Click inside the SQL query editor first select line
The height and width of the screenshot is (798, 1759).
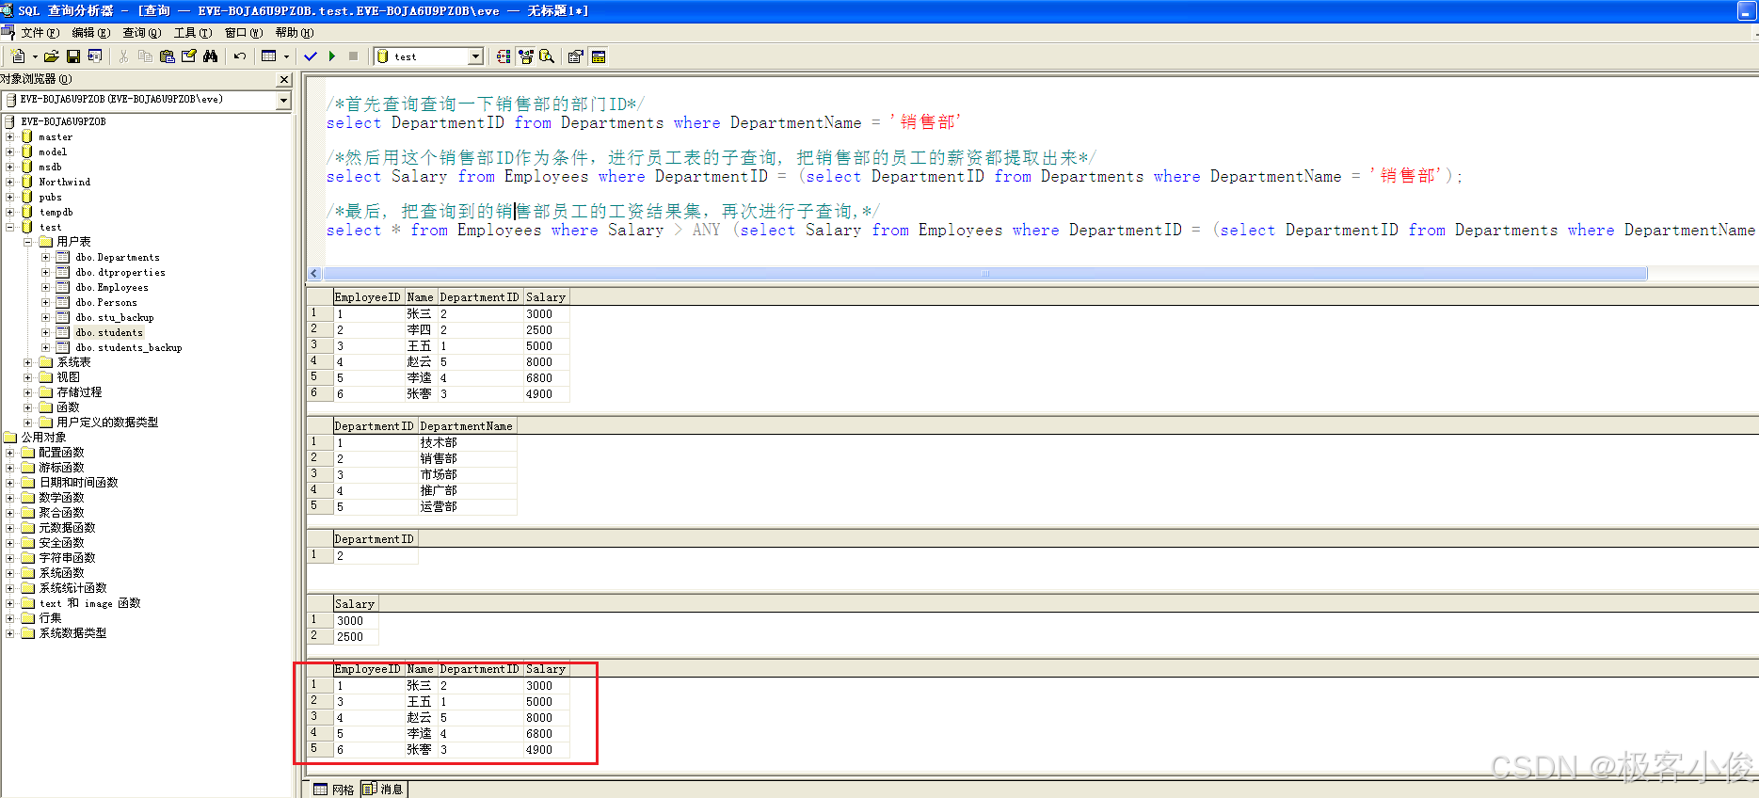coord(644,123)
